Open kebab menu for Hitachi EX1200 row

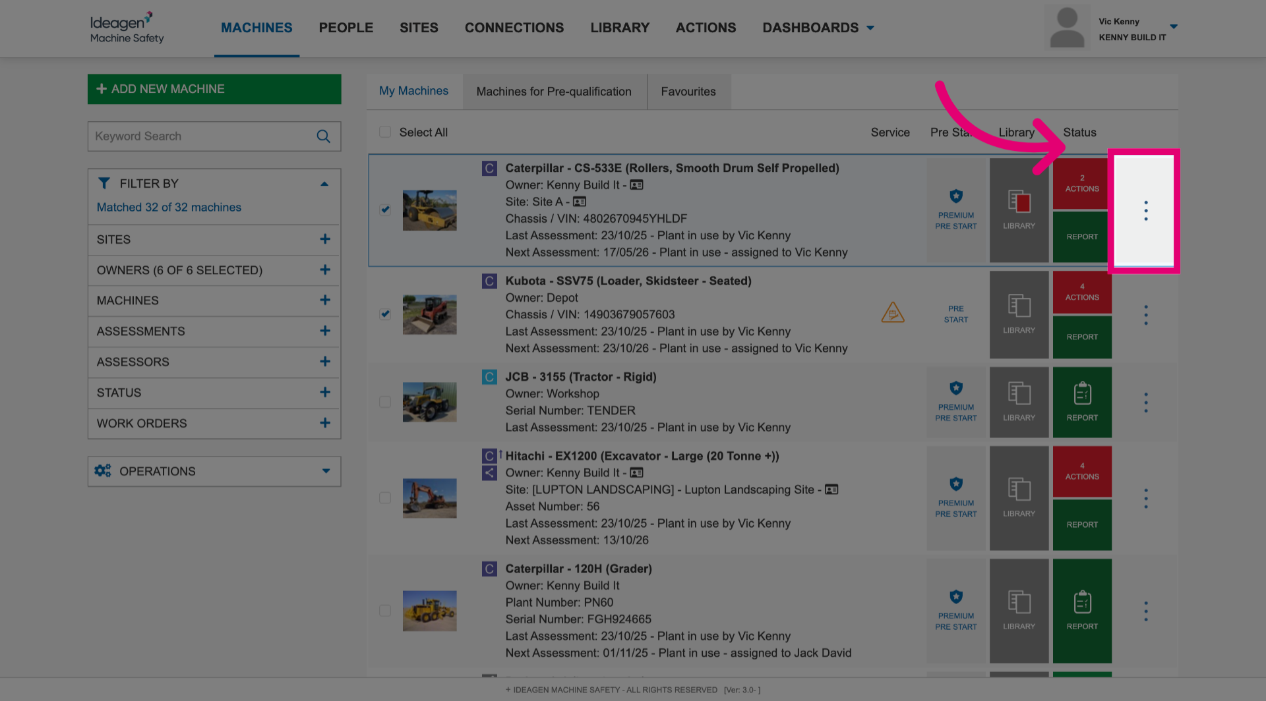(1145, 499)
